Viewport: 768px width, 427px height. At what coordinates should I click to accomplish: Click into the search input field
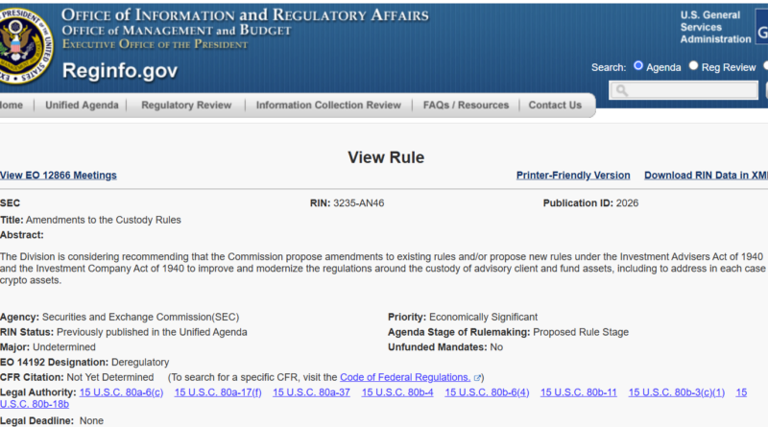pyautogui.click(x=684, y=90)
